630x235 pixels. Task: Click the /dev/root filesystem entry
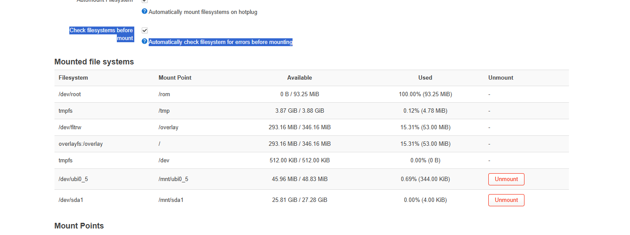click(x=70, y=94)
